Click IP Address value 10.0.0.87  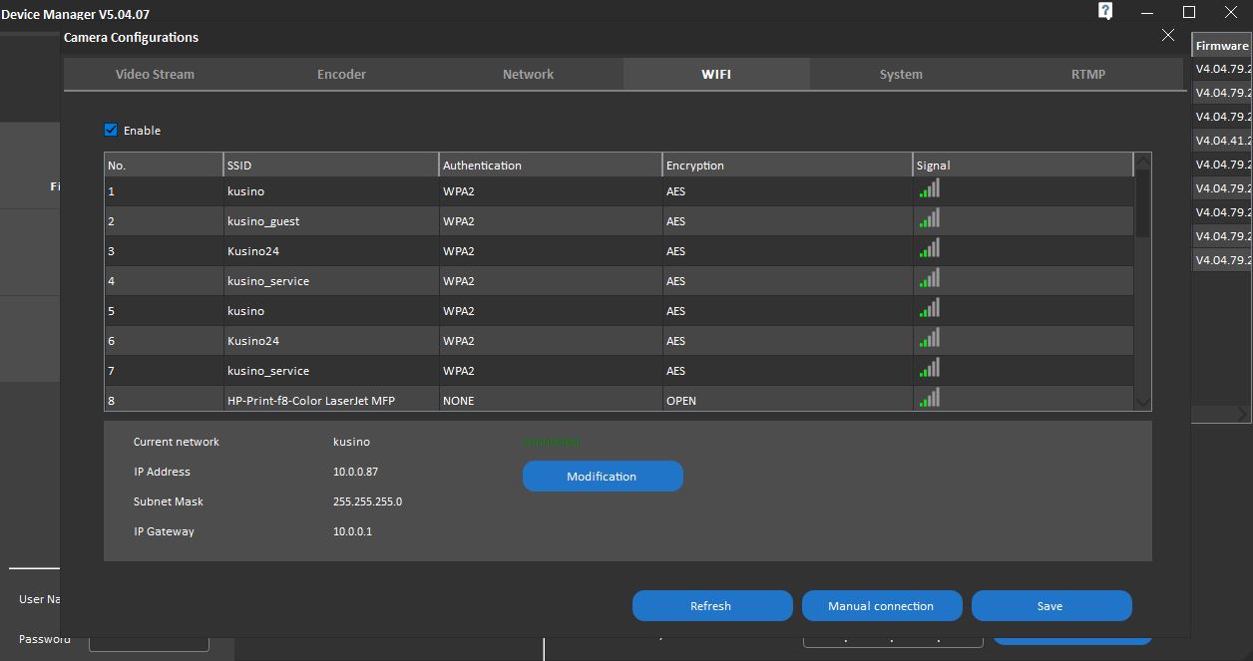[355, 472]
